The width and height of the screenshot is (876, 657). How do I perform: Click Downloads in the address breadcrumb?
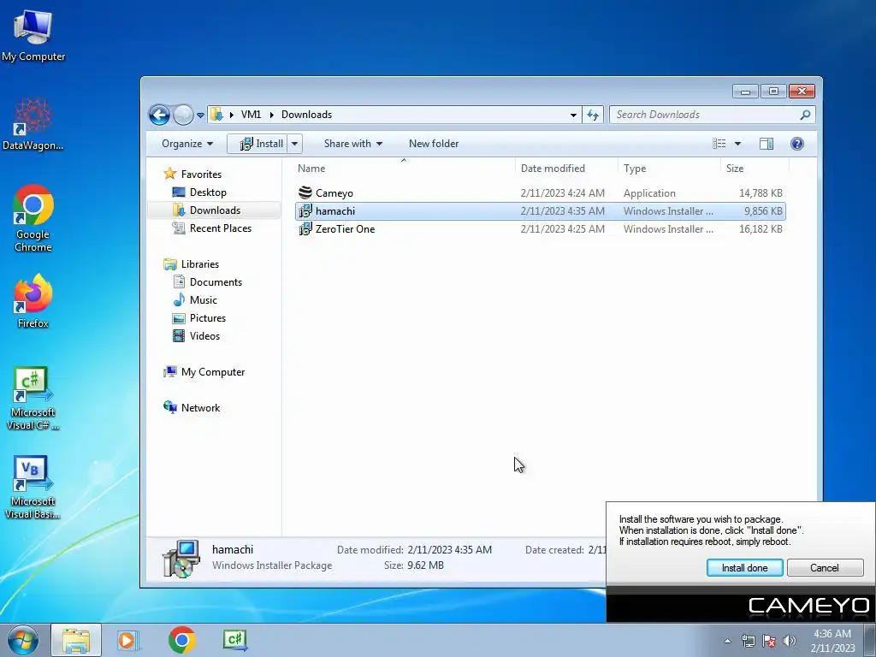click(307, 115)
